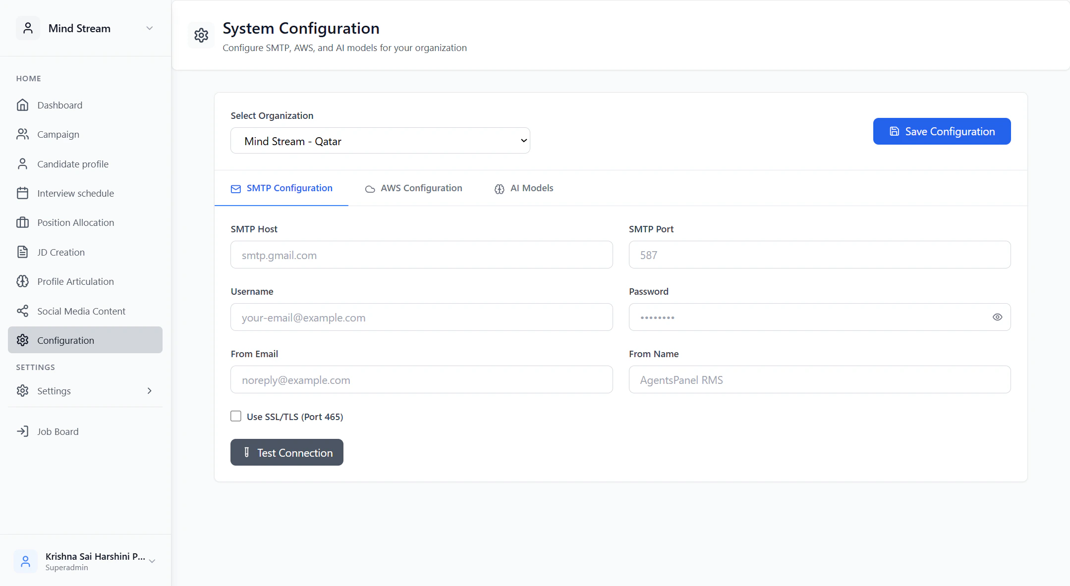Click the Social Media Content share icon
This screenshot has height=586, width=1070.
point(22,311)
